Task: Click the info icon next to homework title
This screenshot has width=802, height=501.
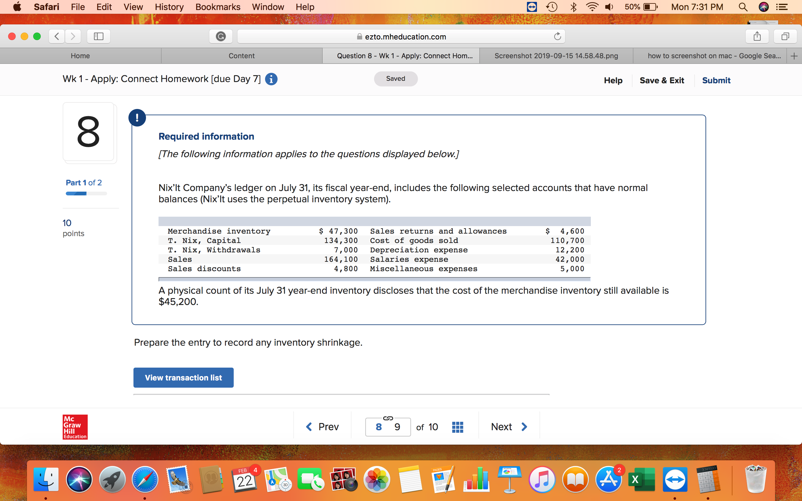Action: coord(271,79)
